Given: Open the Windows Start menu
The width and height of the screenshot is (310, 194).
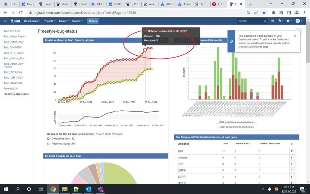Looking at the screenshot, I should [6, 189].
